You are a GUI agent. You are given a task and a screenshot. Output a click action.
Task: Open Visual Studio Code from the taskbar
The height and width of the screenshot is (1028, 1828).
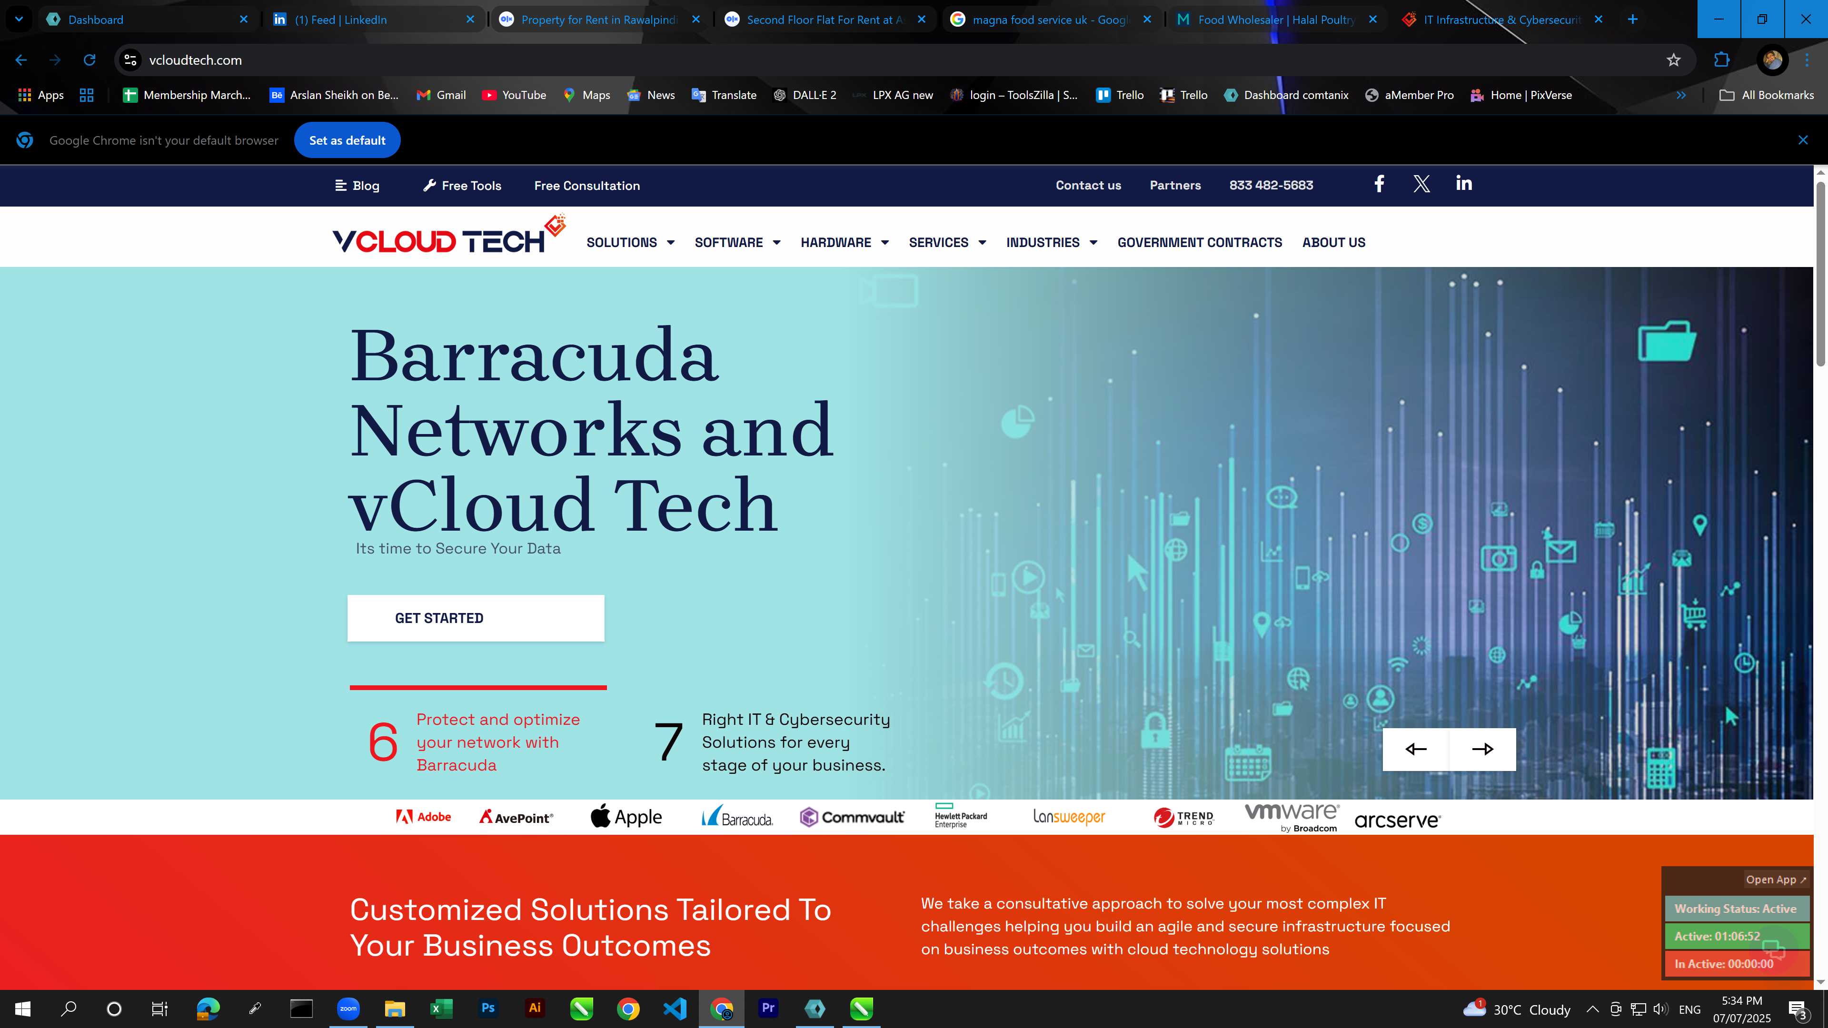pos(674,1008)
